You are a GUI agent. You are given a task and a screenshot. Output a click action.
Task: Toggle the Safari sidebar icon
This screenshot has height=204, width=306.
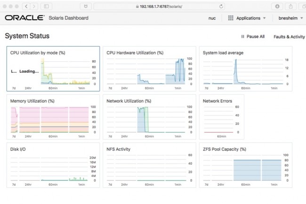[46, 7]
